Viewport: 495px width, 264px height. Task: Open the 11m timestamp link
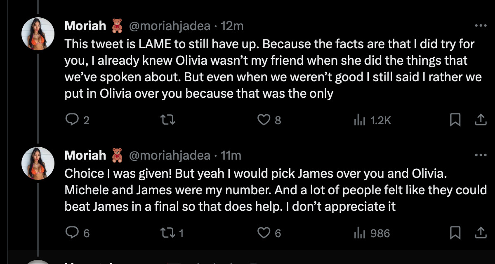click(231, 156)
